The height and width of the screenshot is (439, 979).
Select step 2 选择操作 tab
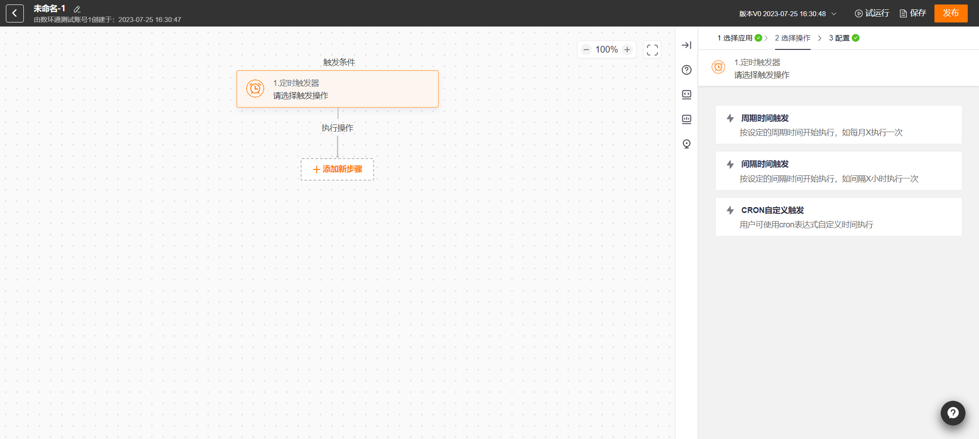792,38
